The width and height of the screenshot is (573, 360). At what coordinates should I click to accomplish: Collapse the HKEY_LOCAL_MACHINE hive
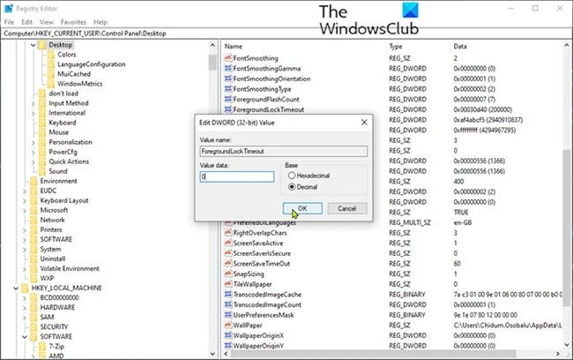16,289
